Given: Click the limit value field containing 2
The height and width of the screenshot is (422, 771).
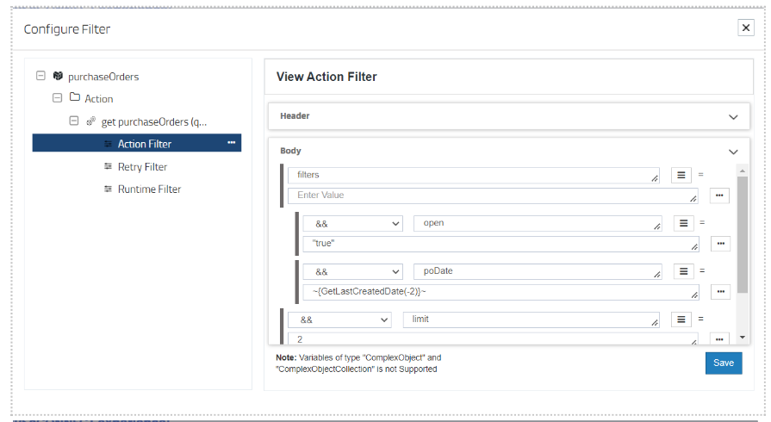Looking at the screenshot, I should [x=493, y=338].
